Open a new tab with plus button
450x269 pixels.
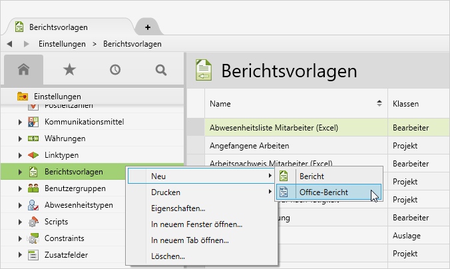148,27
